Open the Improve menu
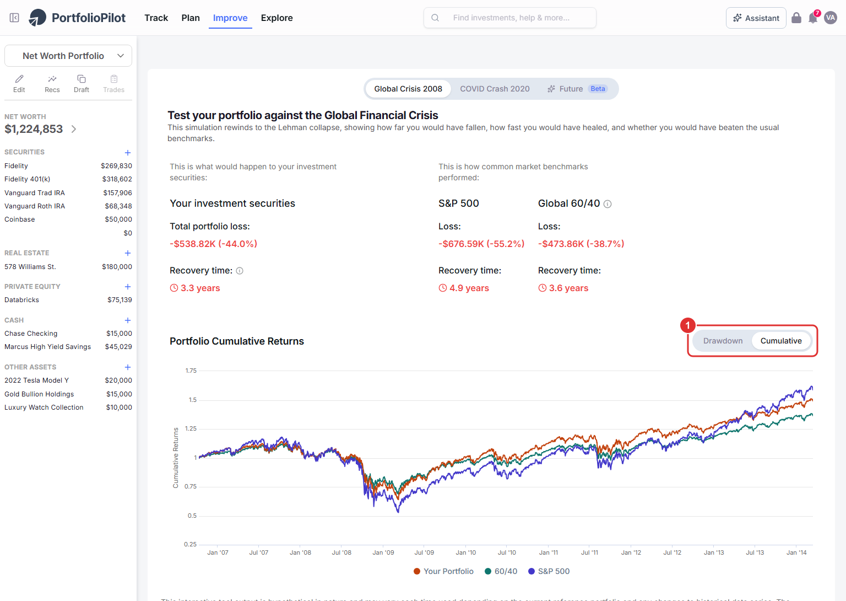Image resolution: width=846 pixels, height=601 pixels. point(230,18)
